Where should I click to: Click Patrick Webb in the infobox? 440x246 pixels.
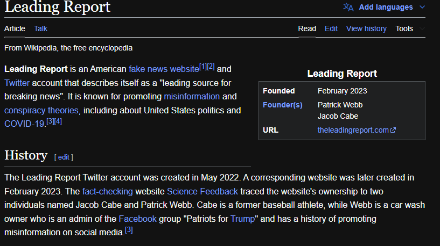340,105
